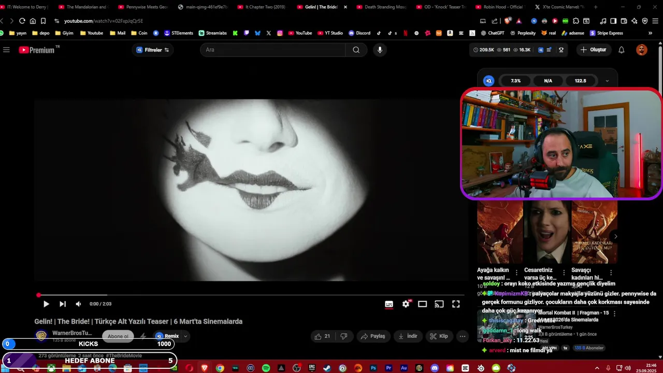Viewport: 663px width, 373px height.
Task: Open Premiere Pro from the taskbar
Action: click(x=388, y=368)
